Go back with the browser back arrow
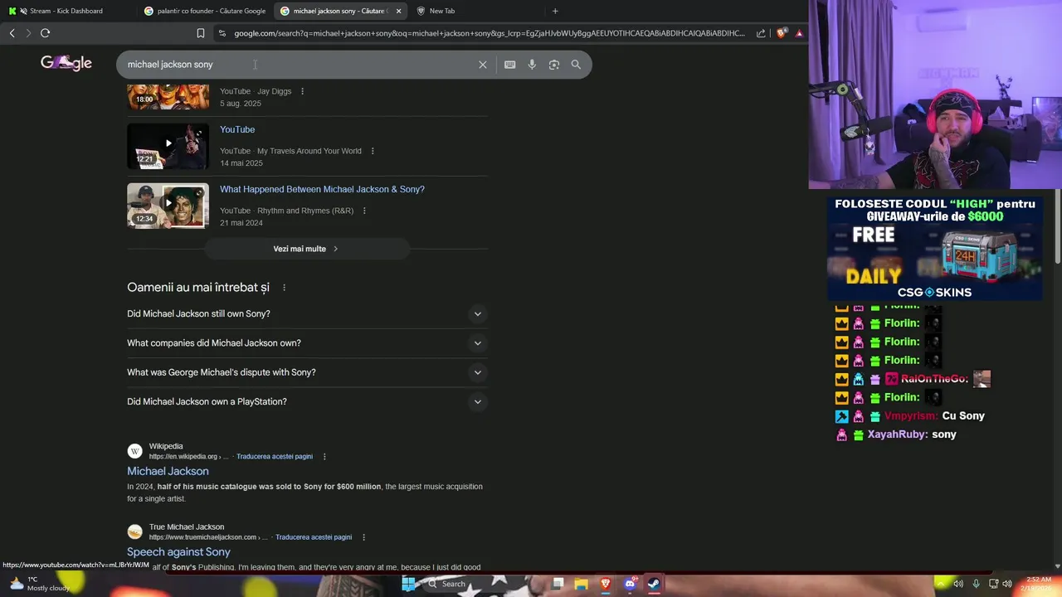 click(x=12, y=33)
